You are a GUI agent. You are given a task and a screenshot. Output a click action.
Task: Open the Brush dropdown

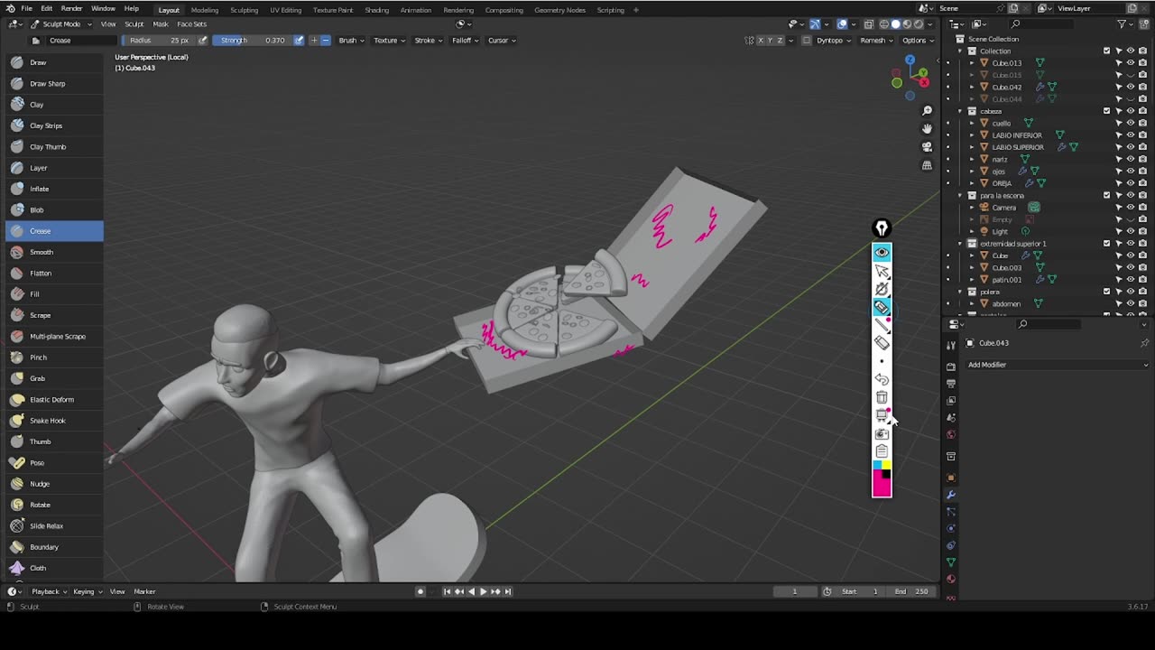pyautogui.click(x=351, y=41)
